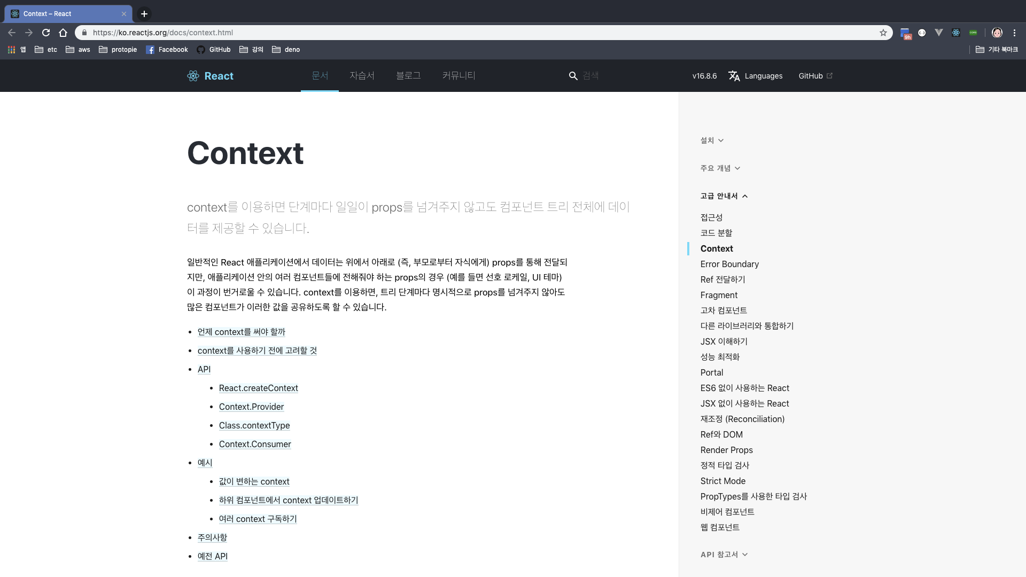Open React DevTools extension icon

pyautogui.click(x=956, y=33)
